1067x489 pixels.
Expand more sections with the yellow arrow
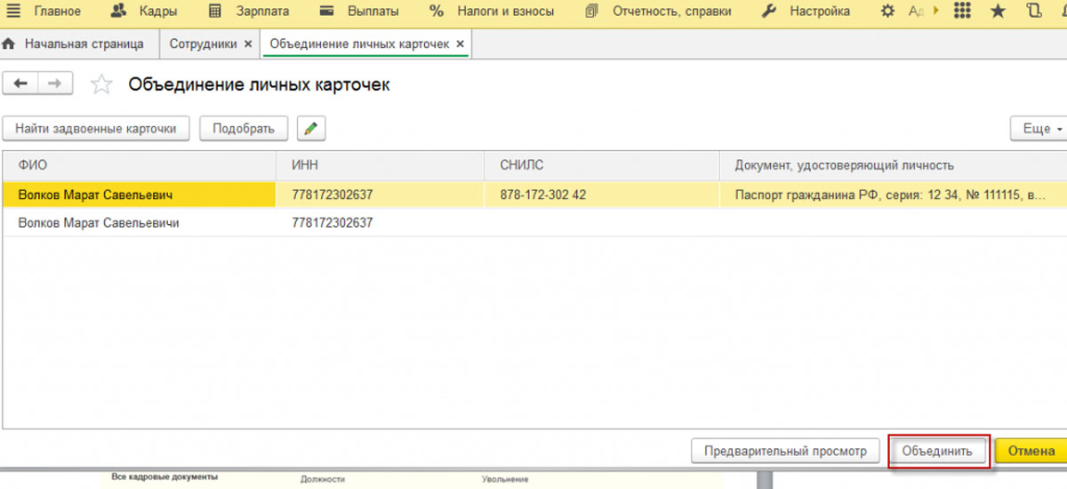(935, 12)
